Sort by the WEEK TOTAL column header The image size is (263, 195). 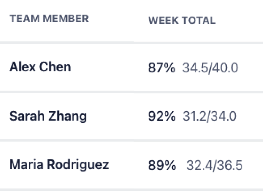tap(182, 20)
